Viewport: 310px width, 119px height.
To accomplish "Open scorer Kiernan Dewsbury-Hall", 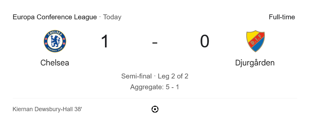I will click(x=43, y=109).
